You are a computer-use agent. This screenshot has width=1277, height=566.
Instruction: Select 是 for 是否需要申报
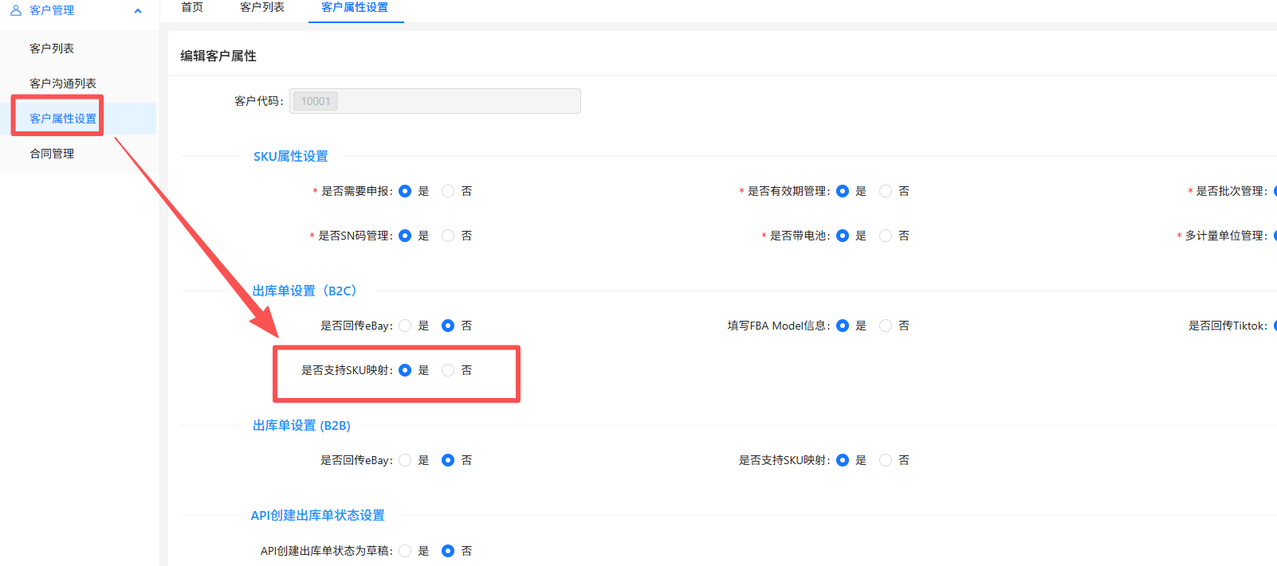coord(405,191)
